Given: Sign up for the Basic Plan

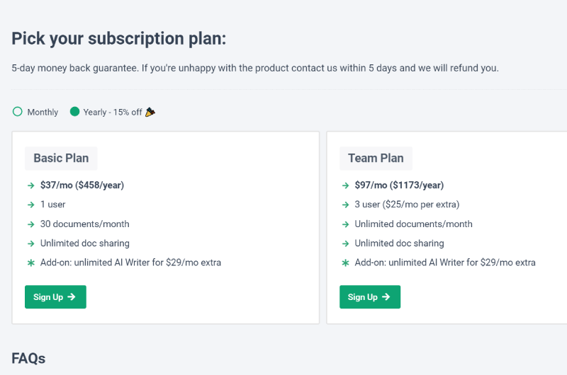Looking at the screenshot, I should point(55,296).
